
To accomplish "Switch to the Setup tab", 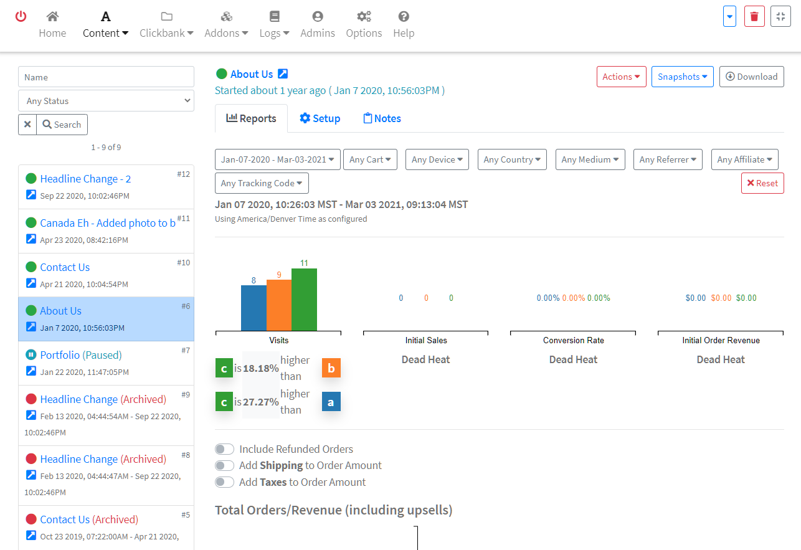I will coord(320,118).
